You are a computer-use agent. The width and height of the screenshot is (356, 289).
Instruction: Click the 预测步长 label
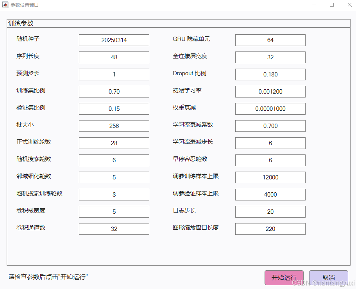pos(28,73)
